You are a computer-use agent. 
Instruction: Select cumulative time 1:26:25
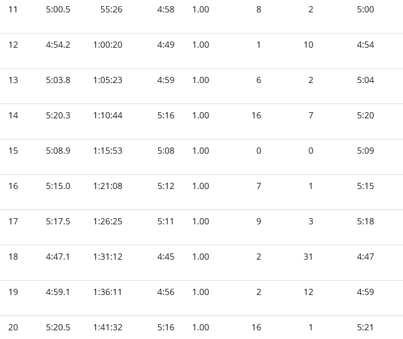[x=108, y=221]
